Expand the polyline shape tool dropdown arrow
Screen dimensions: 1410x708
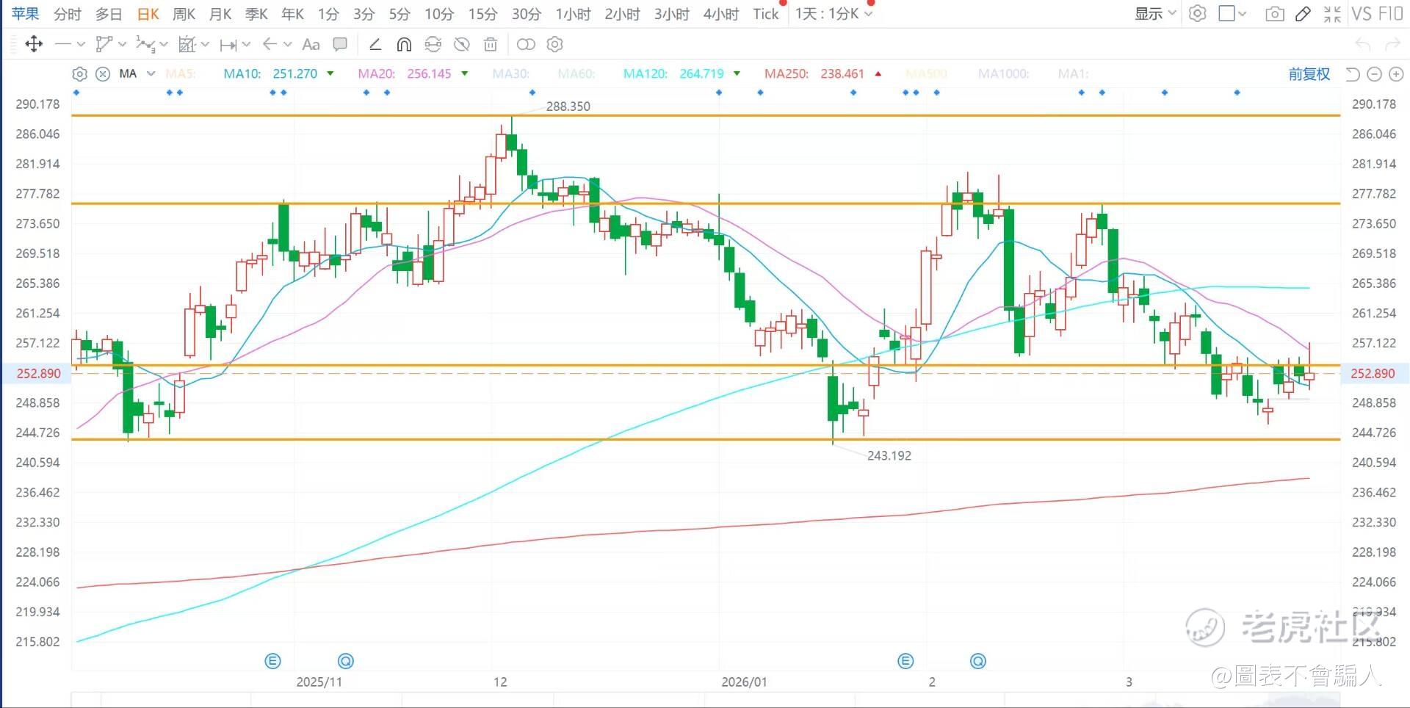point(122,45)
